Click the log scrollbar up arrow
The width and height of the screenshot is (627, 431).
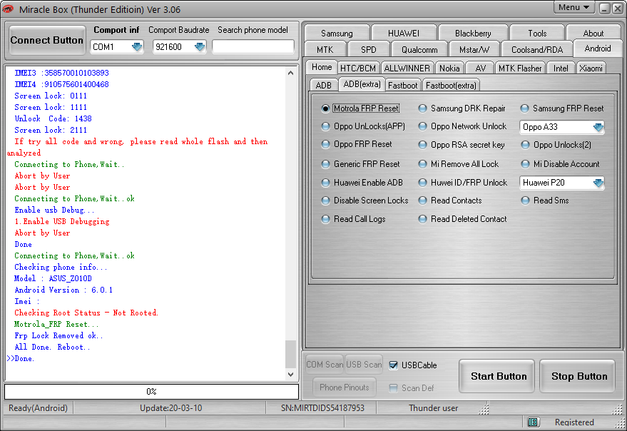tap(291, 73)
